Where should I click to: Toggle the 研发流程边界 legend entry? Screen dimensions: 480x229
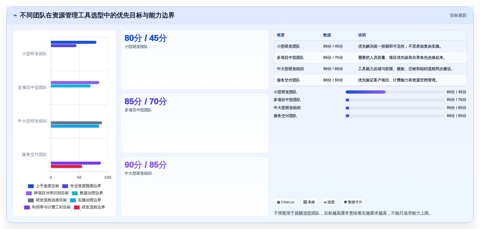click(x=89, y=207)
